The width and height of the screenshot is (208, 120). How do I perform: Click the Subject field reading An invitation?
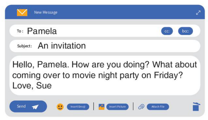click(105, 46)
